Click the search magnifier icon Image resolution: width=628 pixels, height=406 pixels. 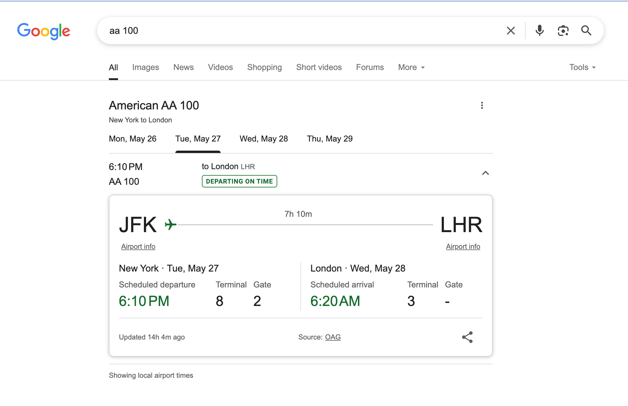[x=586, y=31]
